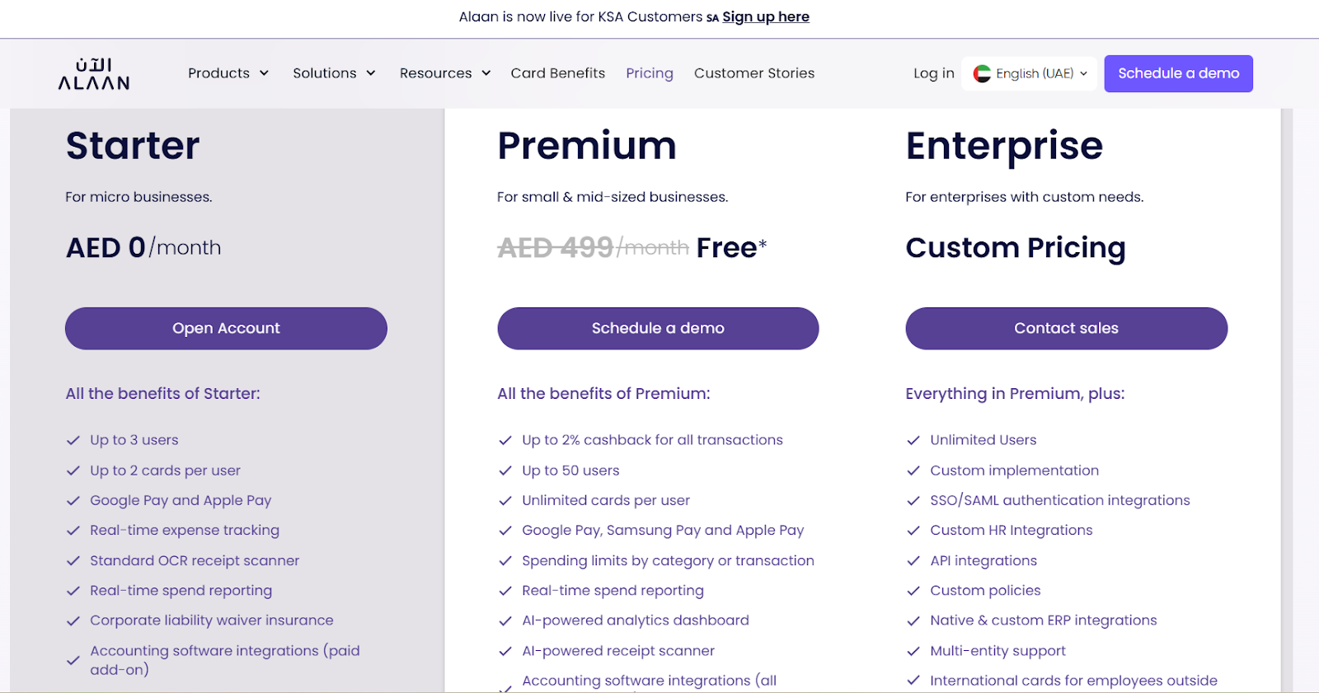Select the Pricing nav item

pyautogui.click(x=650, y=73)
